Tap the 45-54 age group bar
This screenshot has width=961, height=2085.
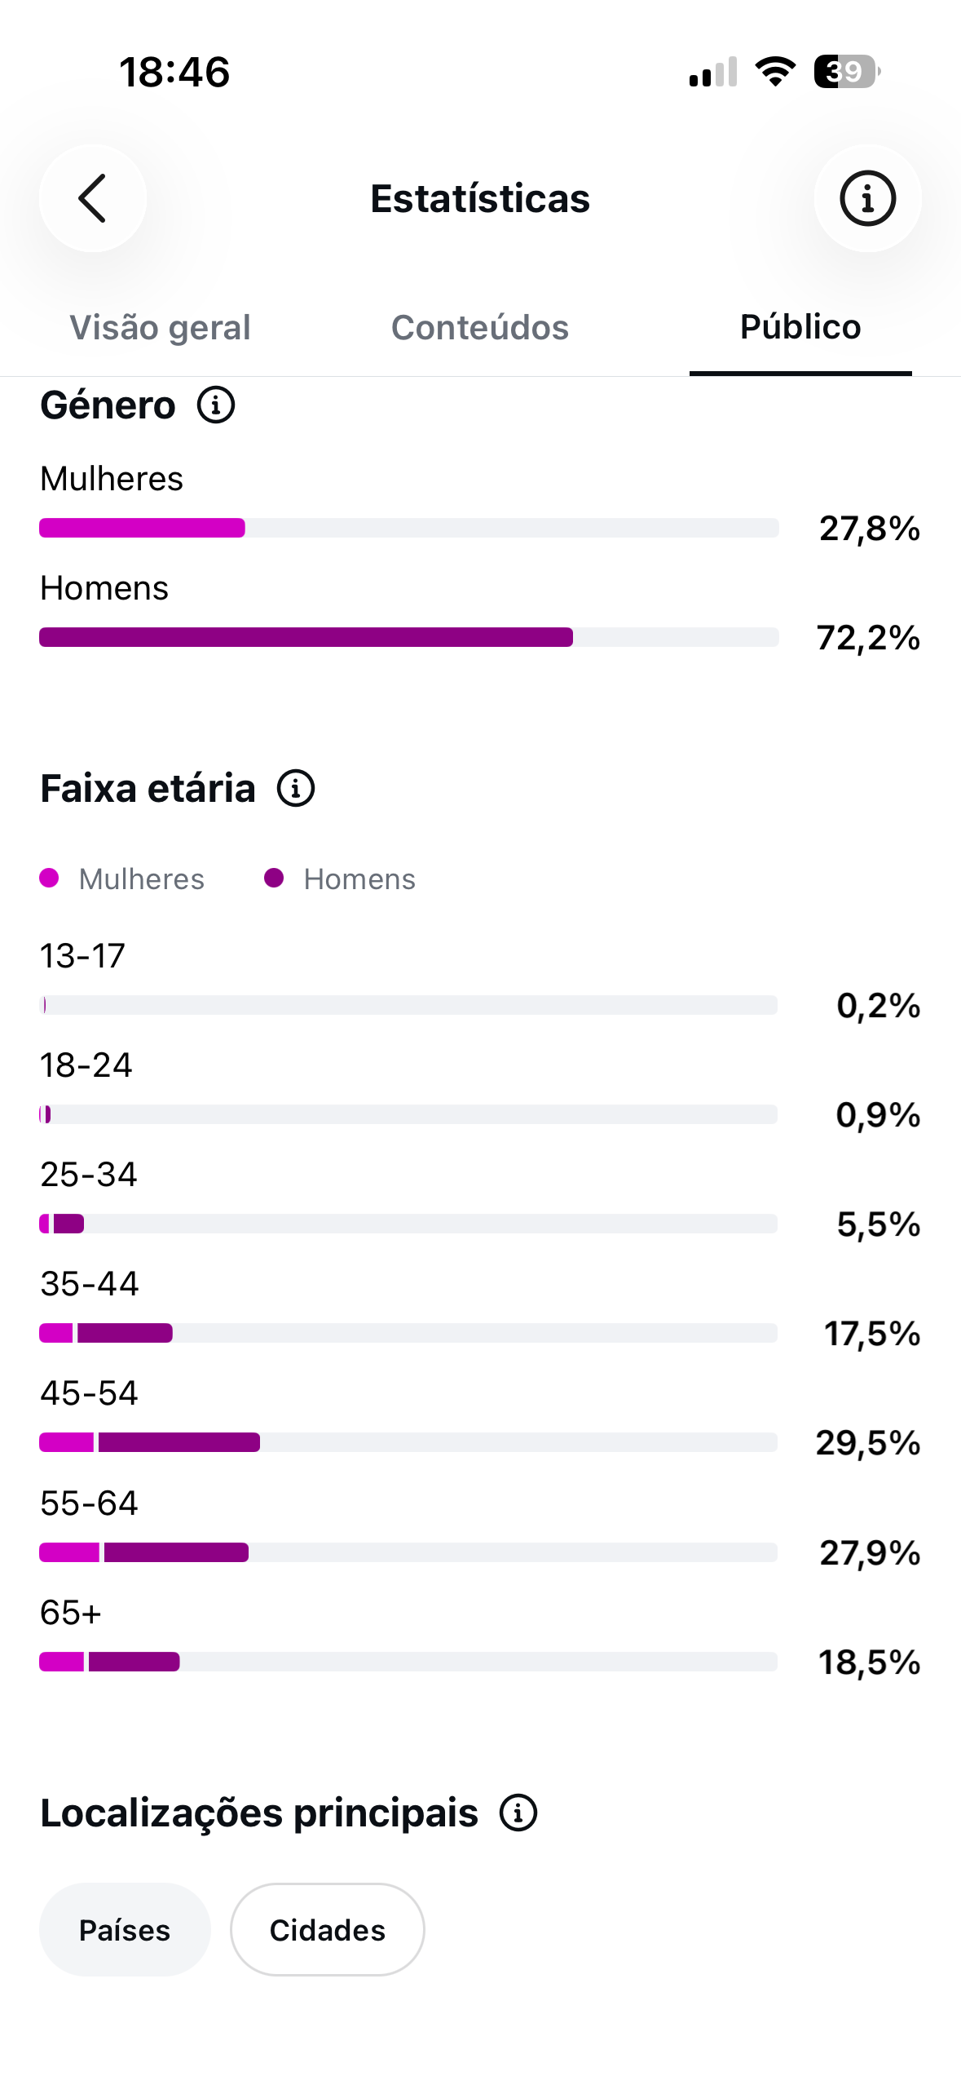click(408, 1442)
